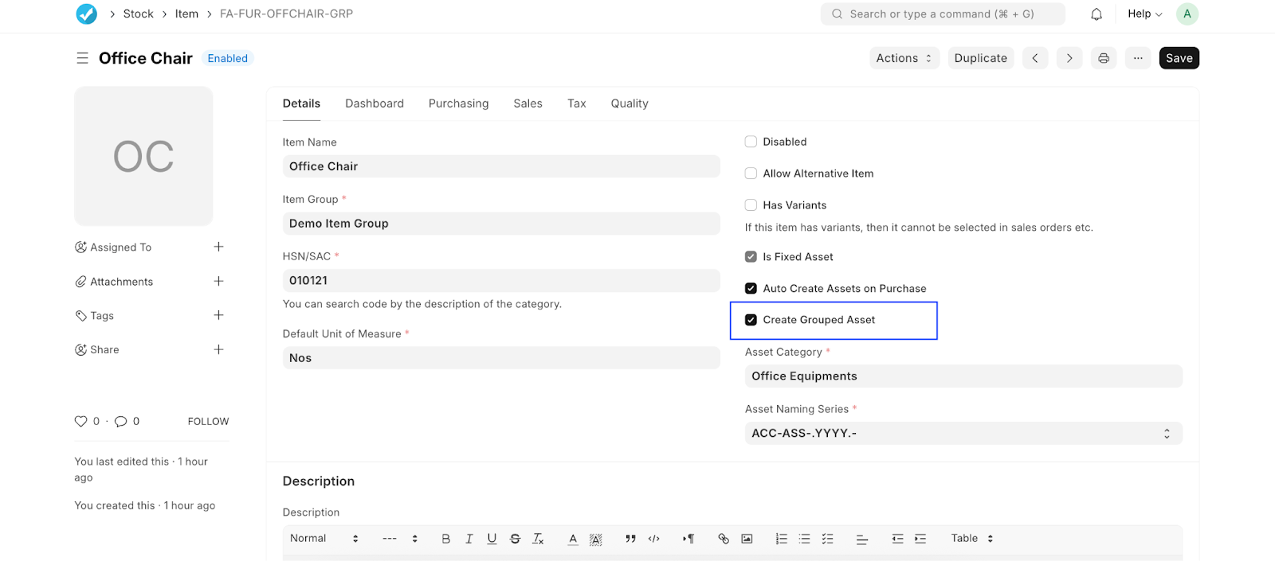Insert an image in description editor
Viewport: 1275px width, 561px height.
click(x=747, y=539)
